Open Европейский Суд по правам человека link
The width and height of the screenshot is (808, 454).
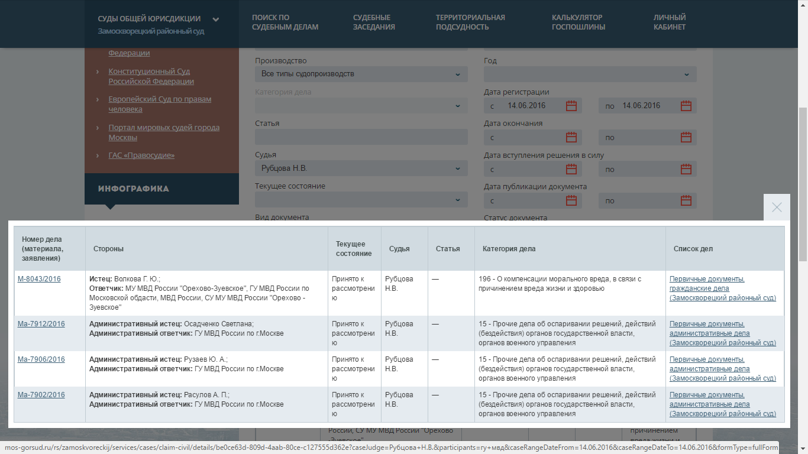160,104
